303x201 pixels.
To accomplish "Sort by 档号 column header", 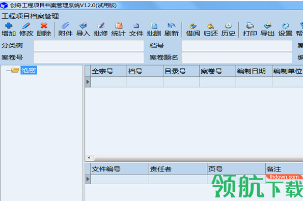I will pos(145,71).
